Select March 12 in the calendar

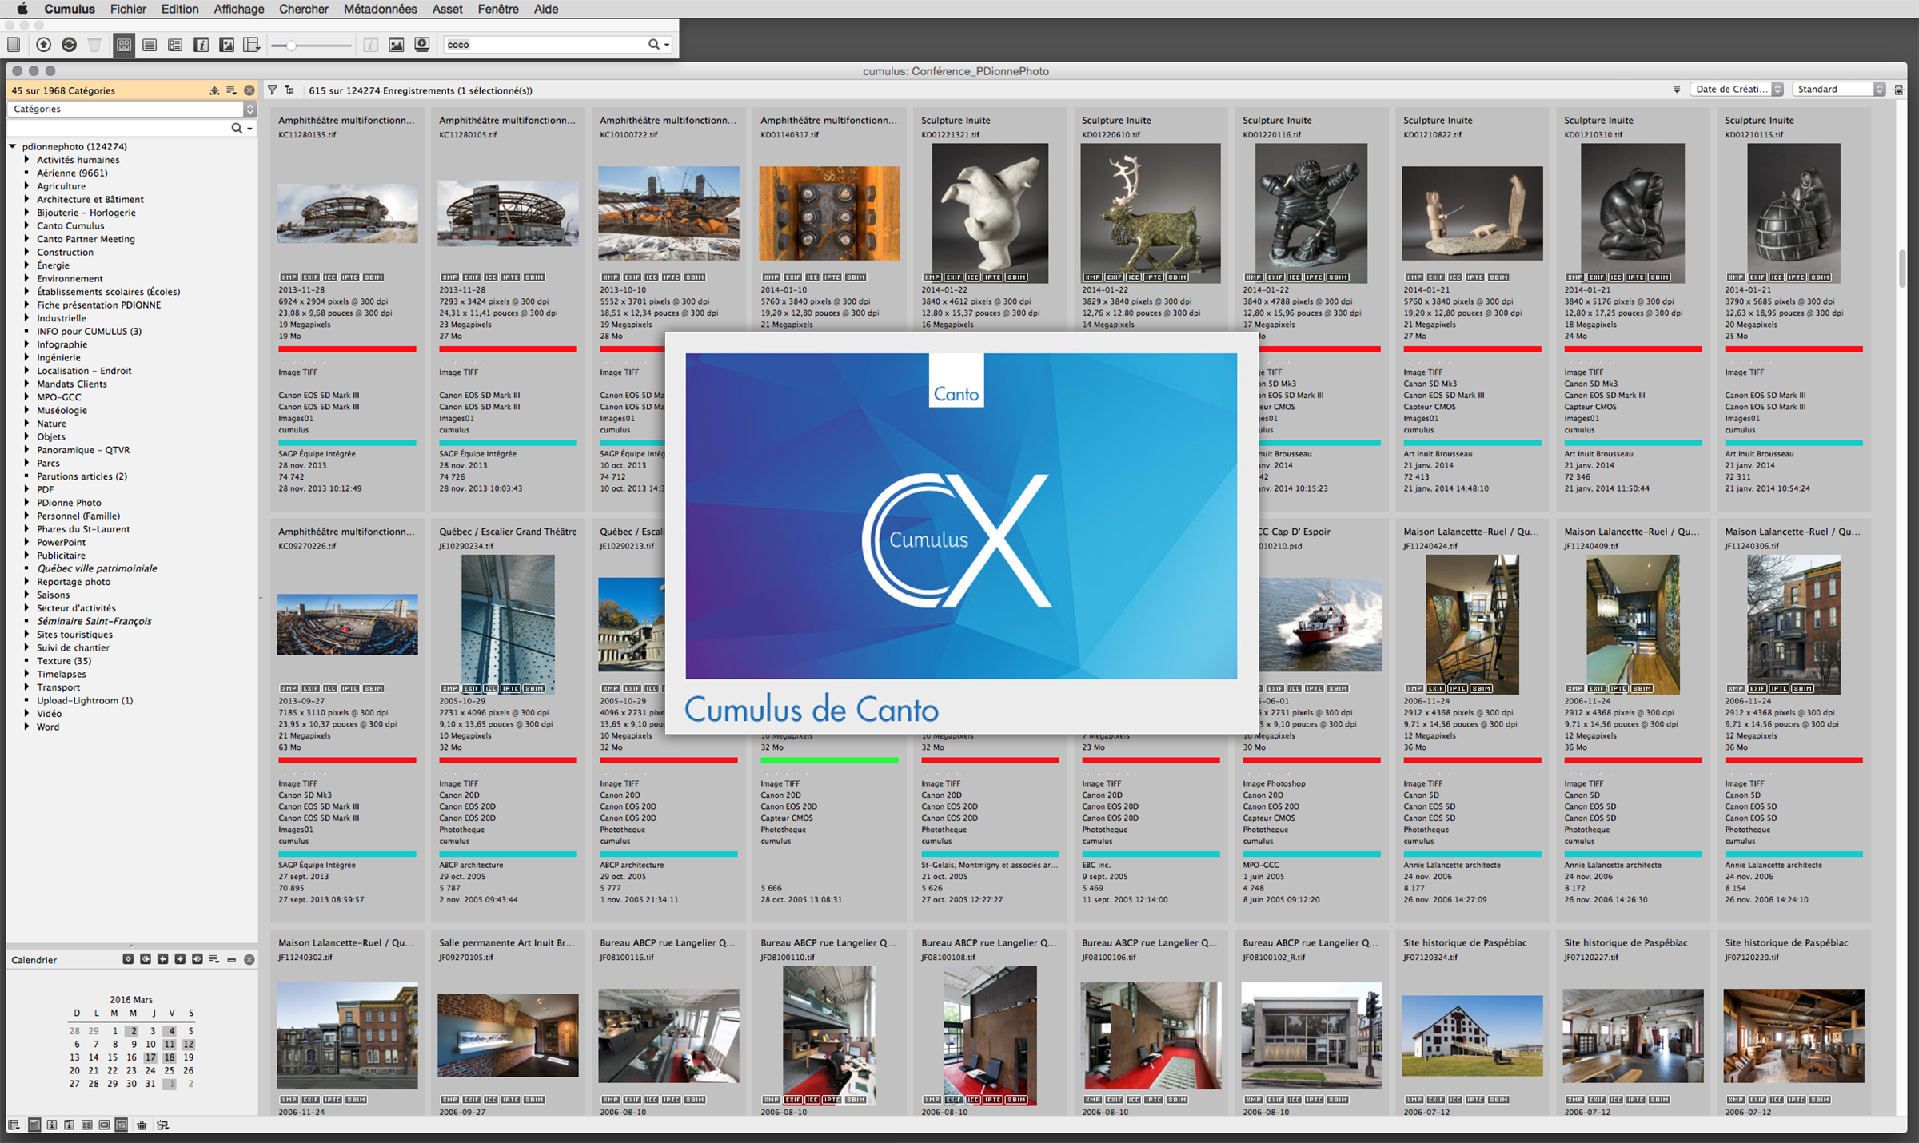pyautogui.click(x=188, y=1044)
